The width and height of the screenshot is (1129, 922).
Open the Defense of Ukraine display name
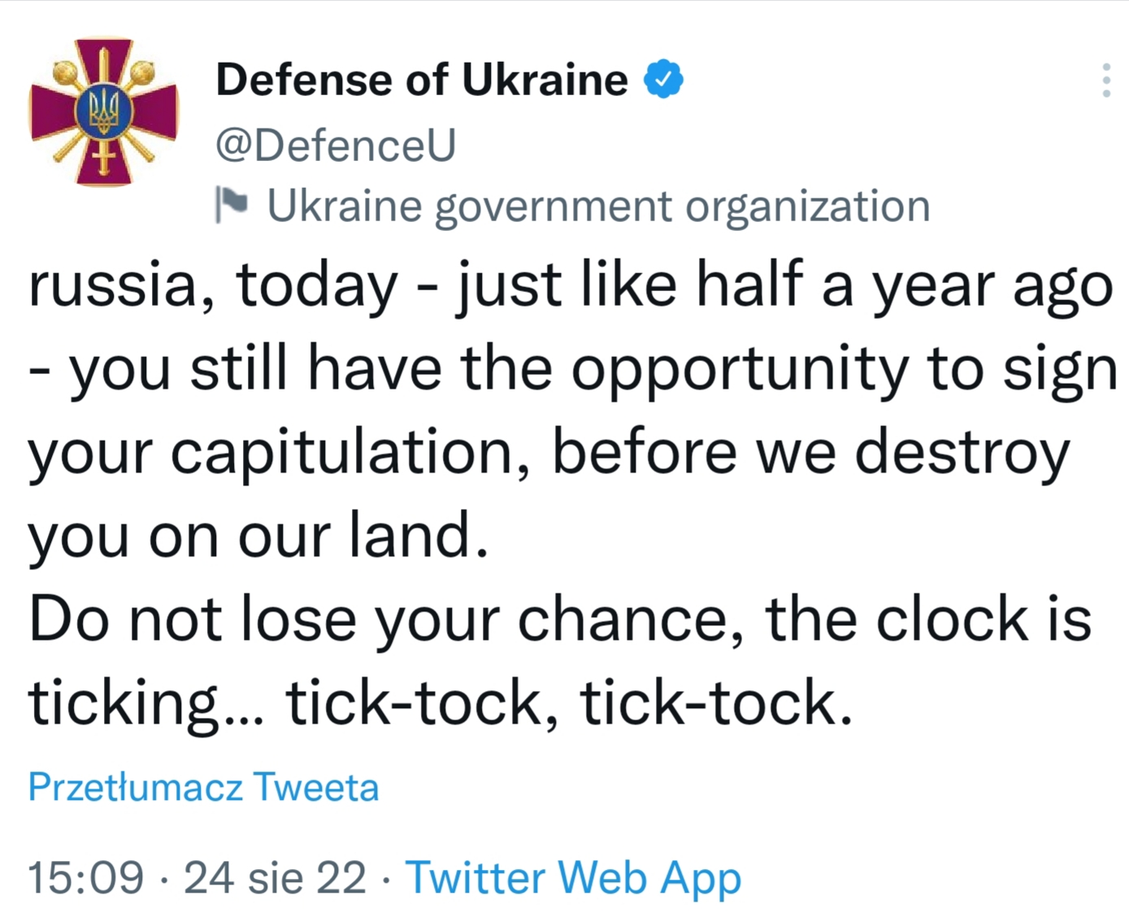[422, 80]
